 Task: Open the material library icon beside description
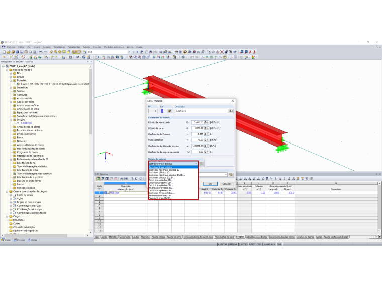231,111
